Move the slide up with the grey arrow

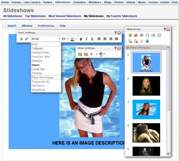(142, 41)
